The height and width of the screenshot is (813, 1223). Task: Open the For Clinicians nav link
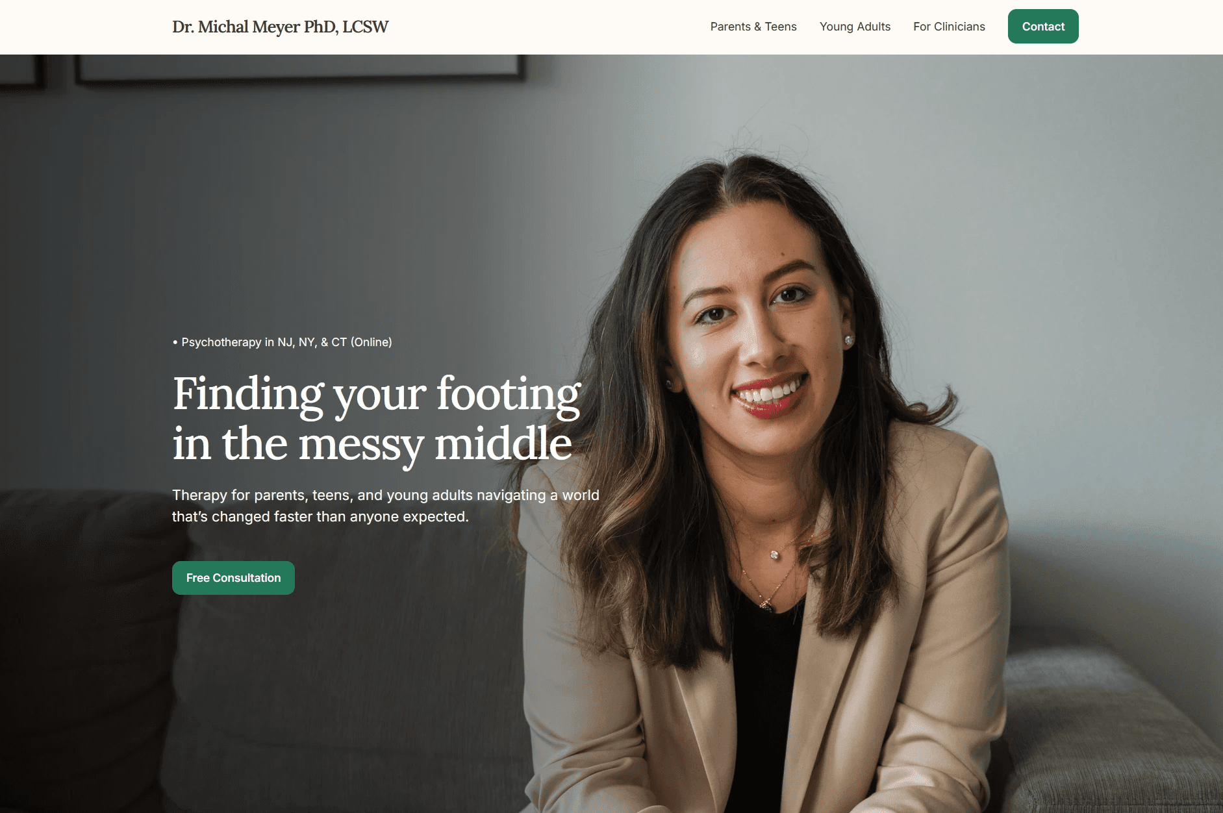(x=949, y=27)
